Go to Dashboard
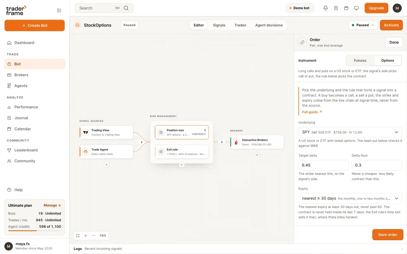407x254 pixels. click(x=35, y=42)
